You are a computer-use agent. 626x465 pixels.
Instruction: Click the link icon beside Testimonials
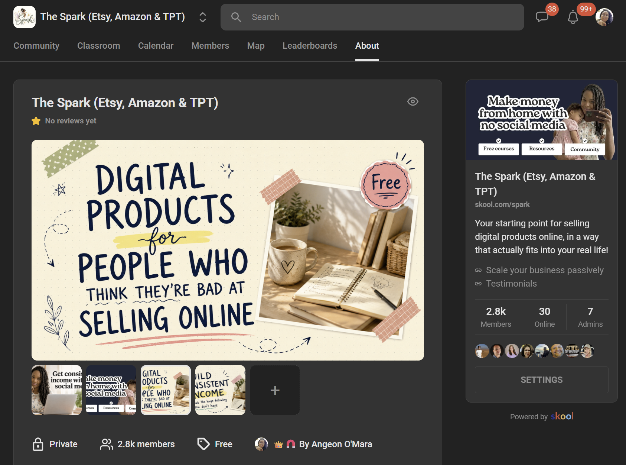pos(478,284)
